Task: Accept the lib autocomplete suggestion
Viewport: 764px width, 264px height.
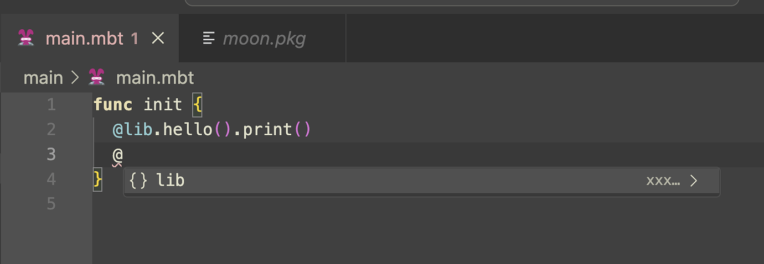Action: click(x=171, y=180)
